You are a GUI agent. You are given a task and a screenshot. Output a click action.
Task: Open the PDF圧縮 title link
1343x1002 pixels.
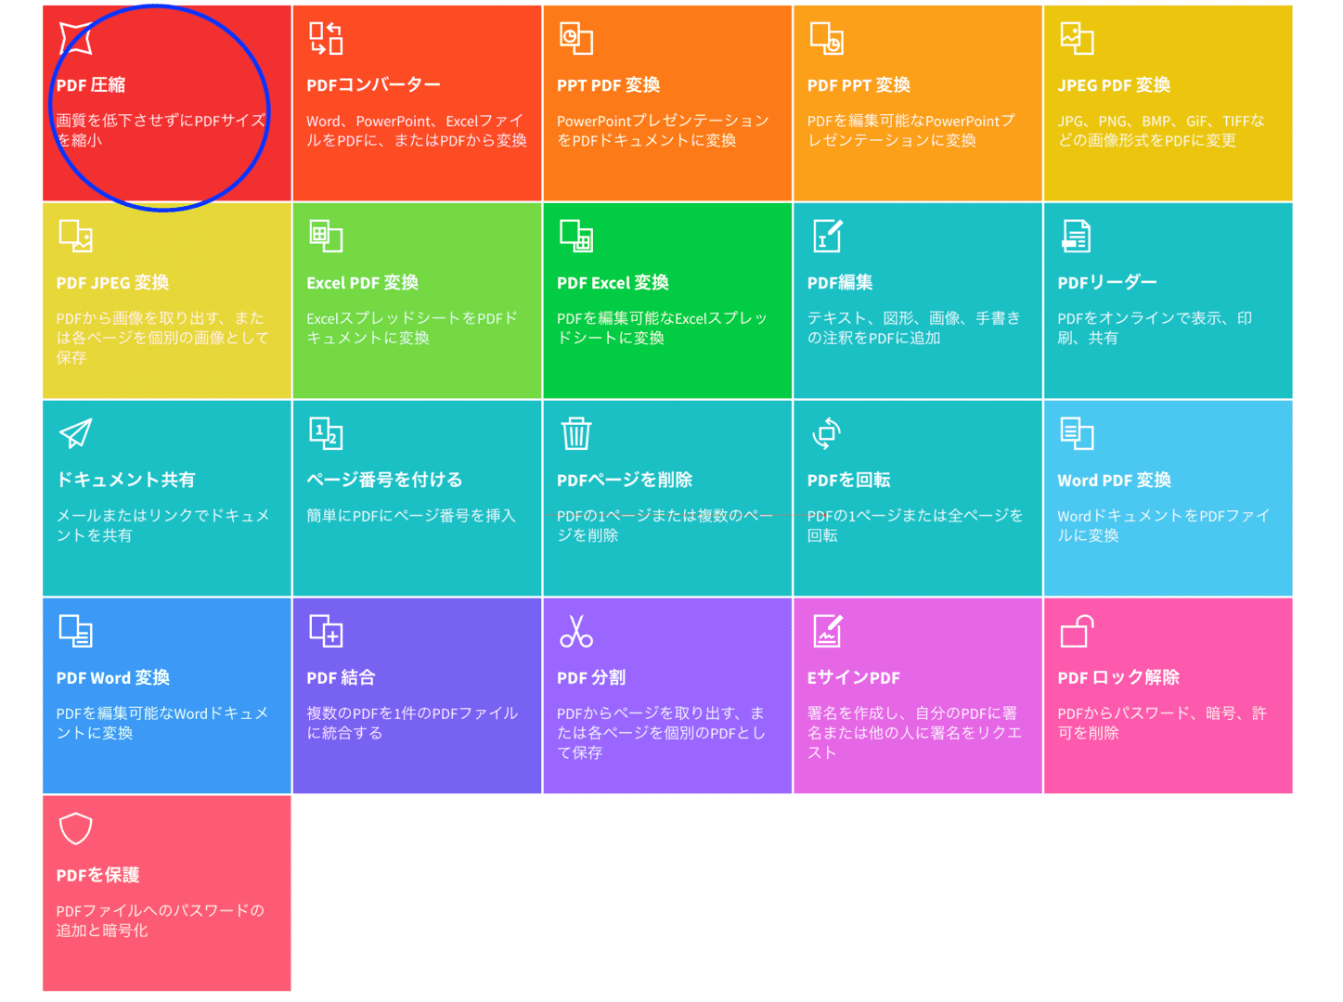coord(90,85)
